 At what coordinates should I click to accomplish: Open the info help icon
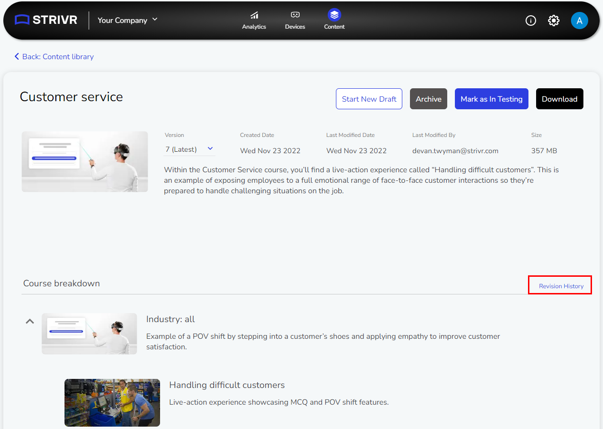(x=530, y=21)
